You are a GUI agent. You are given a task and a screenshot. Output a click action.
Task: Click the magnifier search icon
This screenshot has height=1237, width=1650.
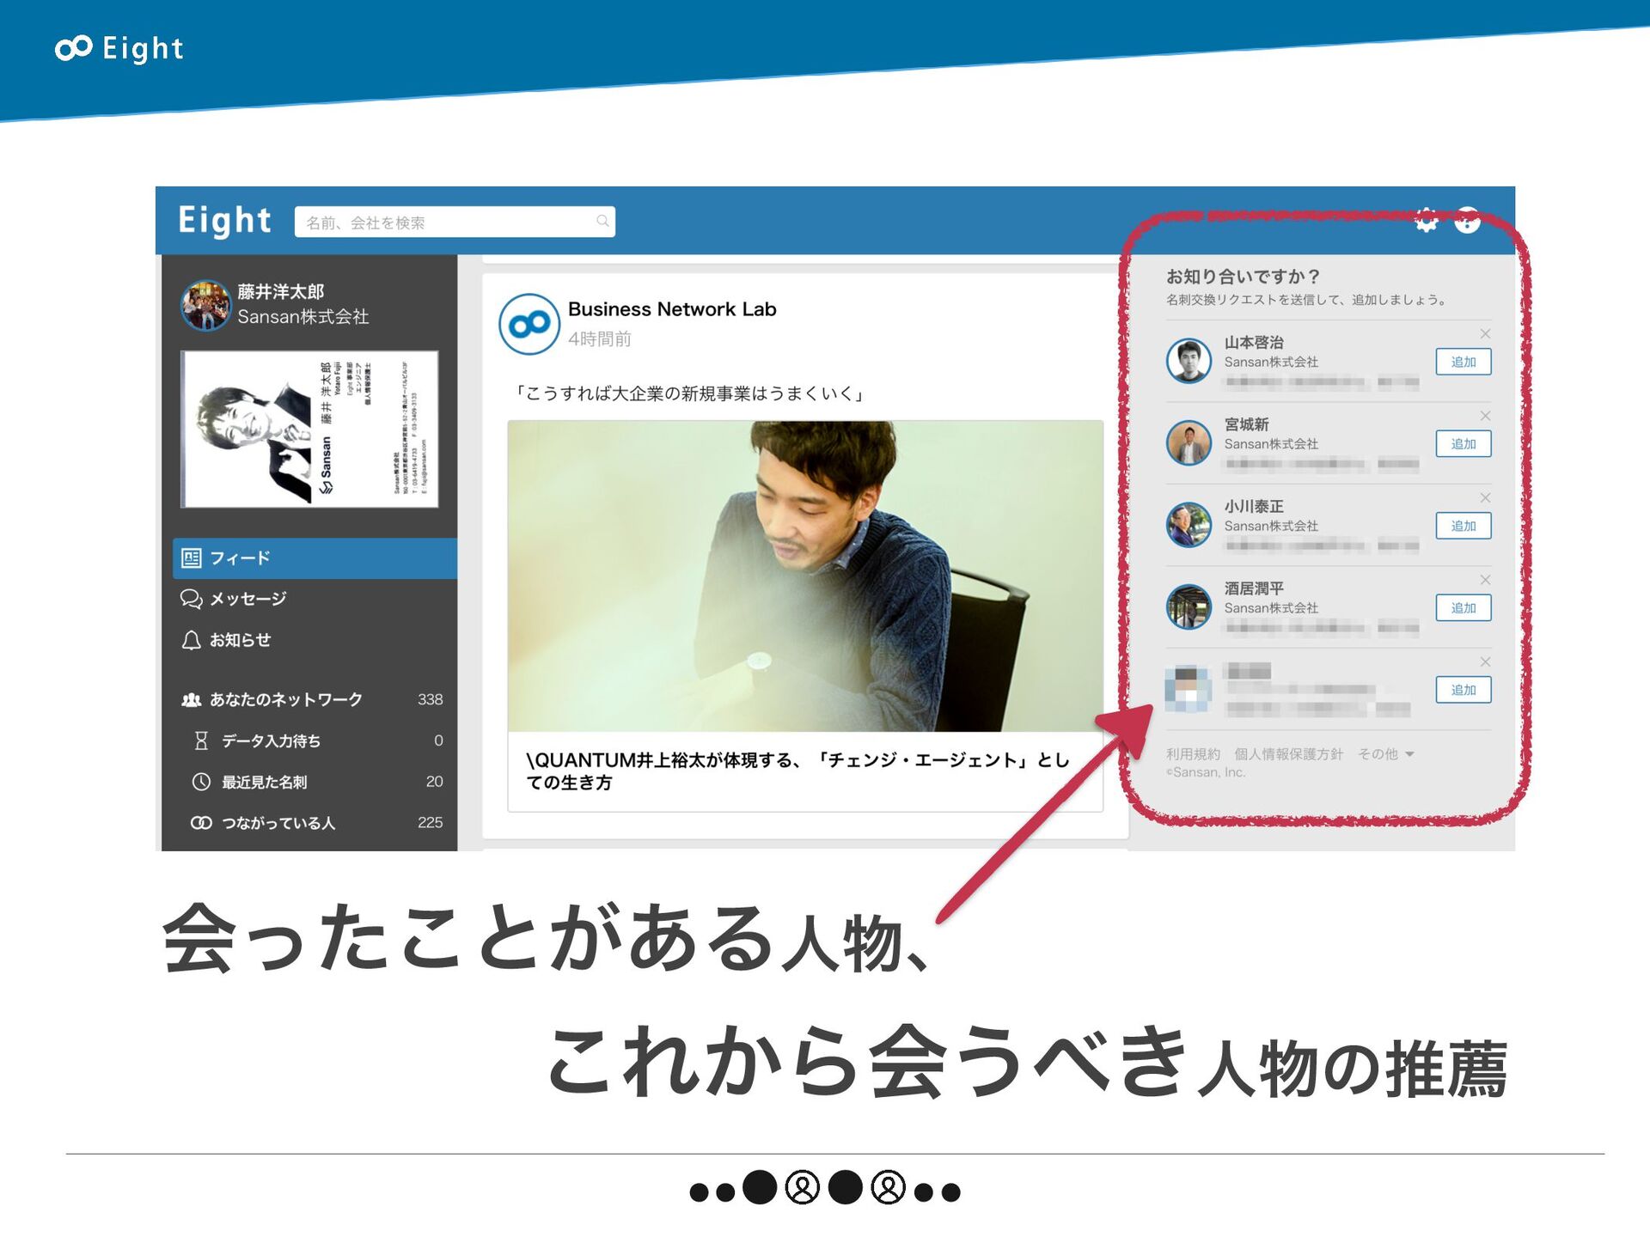pos(602,222)
